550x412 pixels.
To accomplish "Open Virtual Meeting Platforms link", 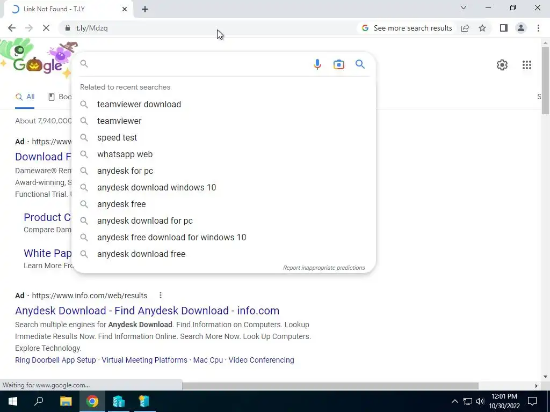I will click(144, 360).
